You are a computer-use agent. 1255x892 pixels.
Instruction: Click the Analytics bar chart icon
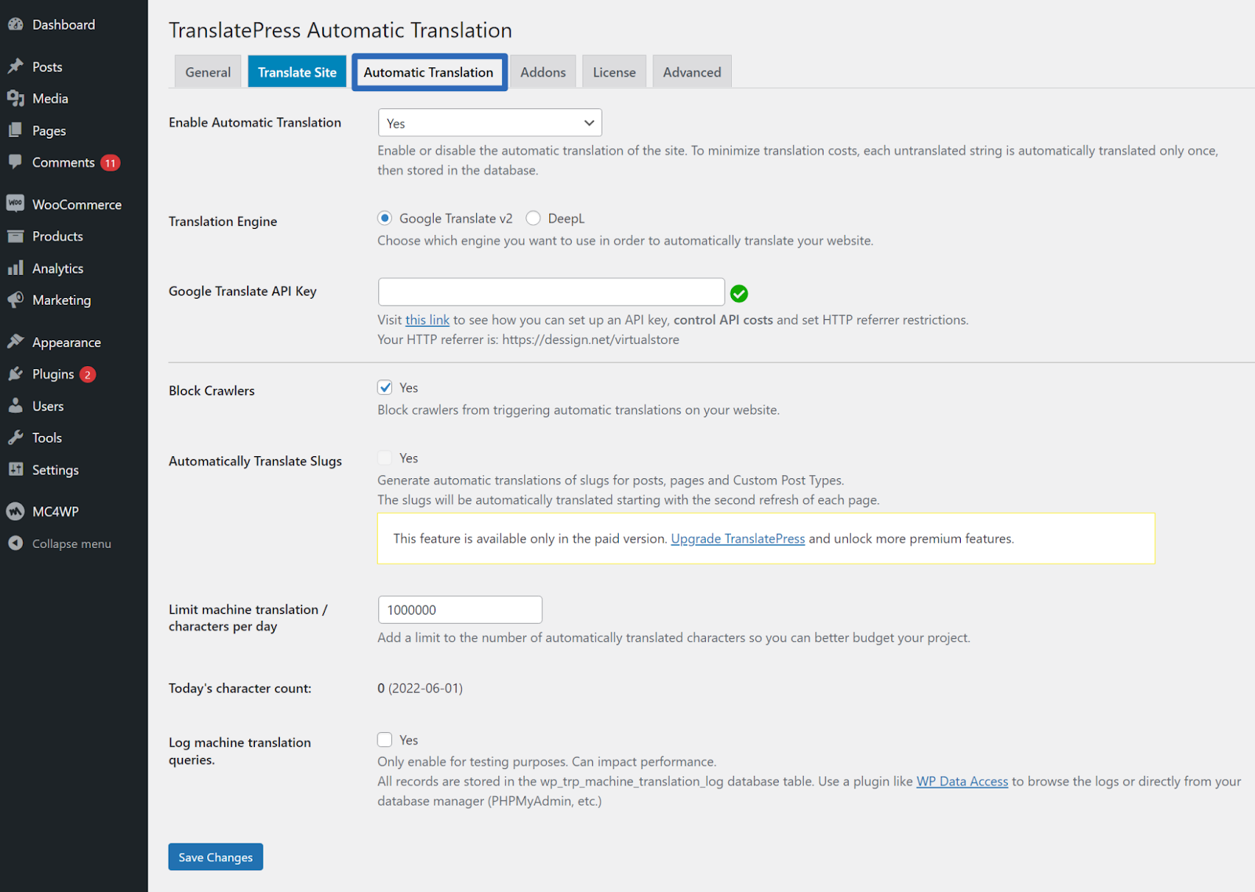coord(16,268)
